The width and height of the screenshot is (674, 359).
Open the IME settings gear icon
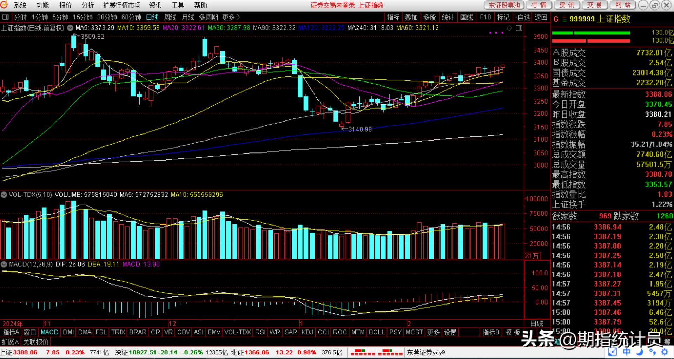point(665,352)
